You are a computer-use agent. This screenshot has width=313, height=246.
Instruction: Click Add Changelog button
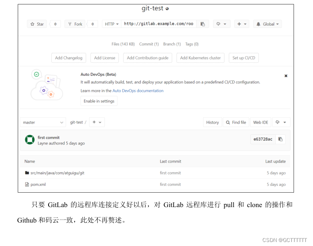pyautogui.click(x=69, y=58)
